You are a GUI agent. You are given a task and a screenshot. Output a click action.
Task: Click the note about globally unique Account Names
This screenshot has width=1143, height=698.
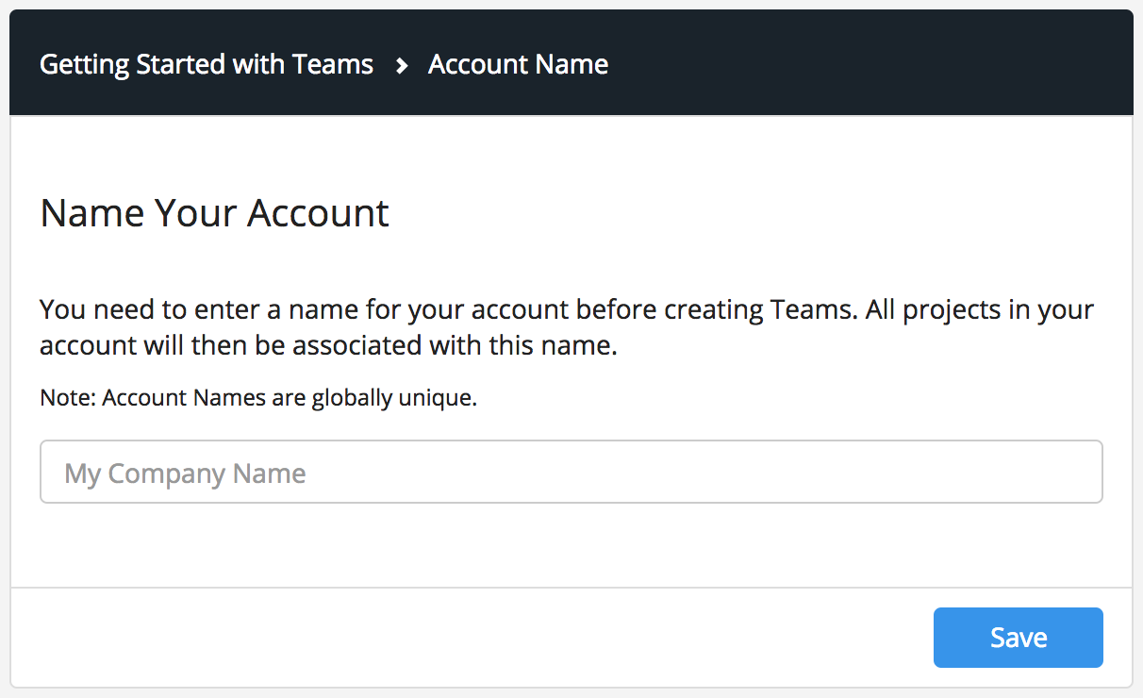point(257,397)
